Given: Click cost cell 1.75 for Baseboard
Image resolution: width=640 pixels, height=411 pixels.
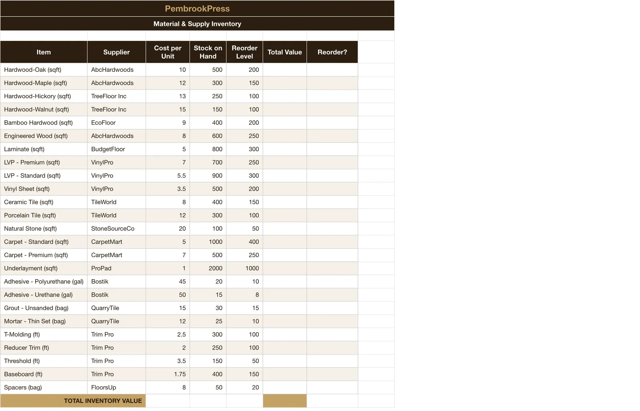Looking at the screenshot, I should 168,374.
